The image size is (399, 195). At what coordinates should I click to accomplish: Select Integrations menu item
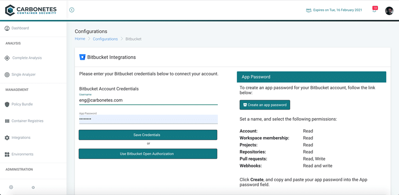tap(21, 138)
